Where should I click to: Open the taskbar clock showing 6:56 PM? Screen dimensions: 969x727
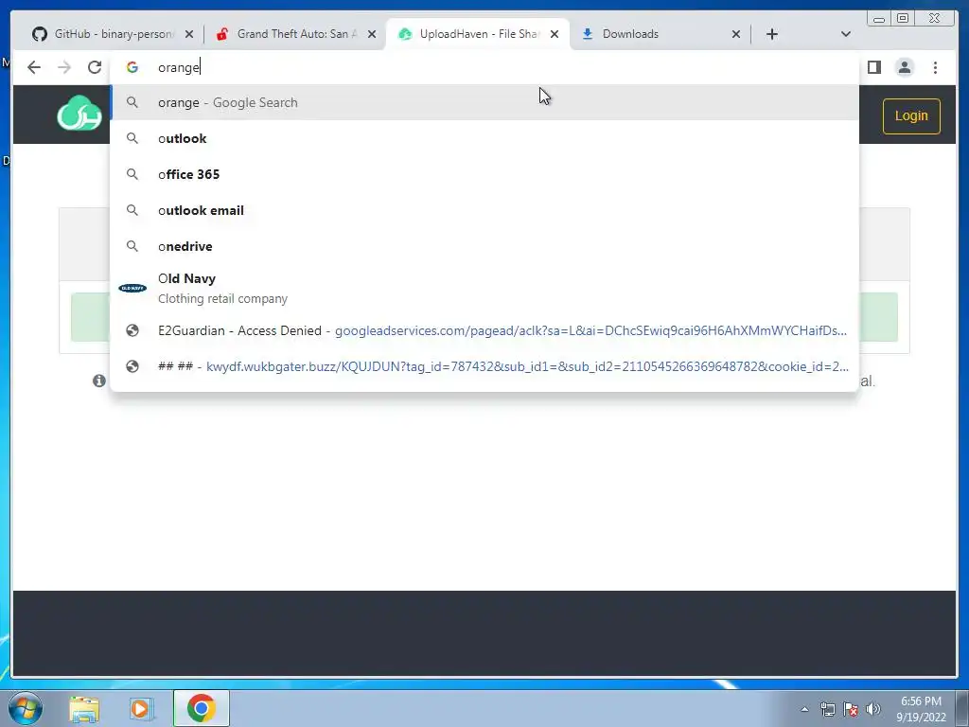(x=921, y=709)
